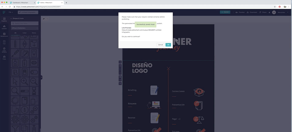Collapse the side panel with the arrow handle
Screen dimensions: 292x132
pos(41,77)
